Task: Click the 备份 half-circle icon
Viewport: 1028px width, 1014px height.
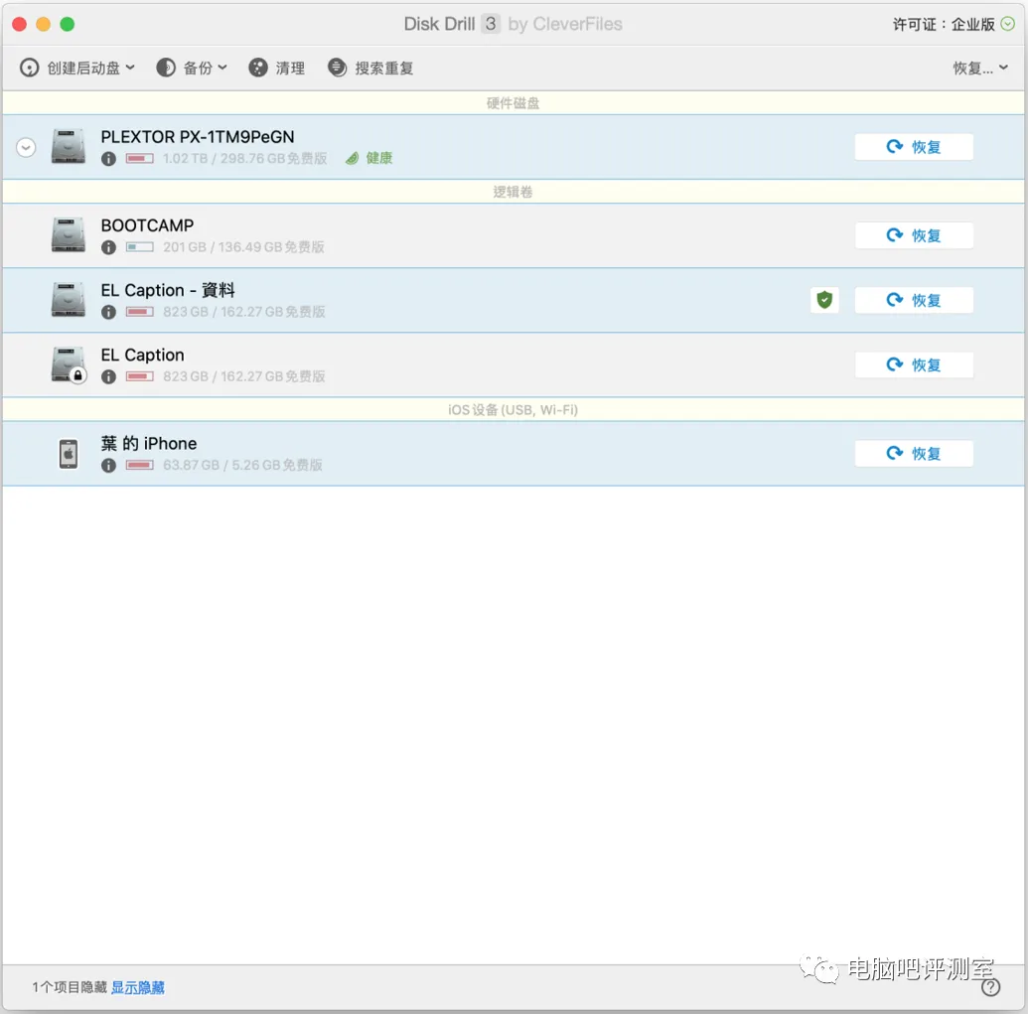Action: point(165,68)
